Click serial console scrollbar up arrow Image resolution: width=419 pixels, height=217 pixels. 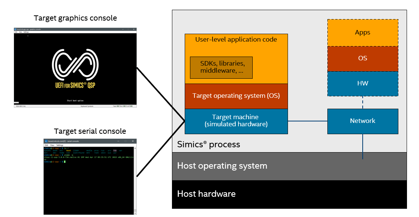click(x=135, y=148)
